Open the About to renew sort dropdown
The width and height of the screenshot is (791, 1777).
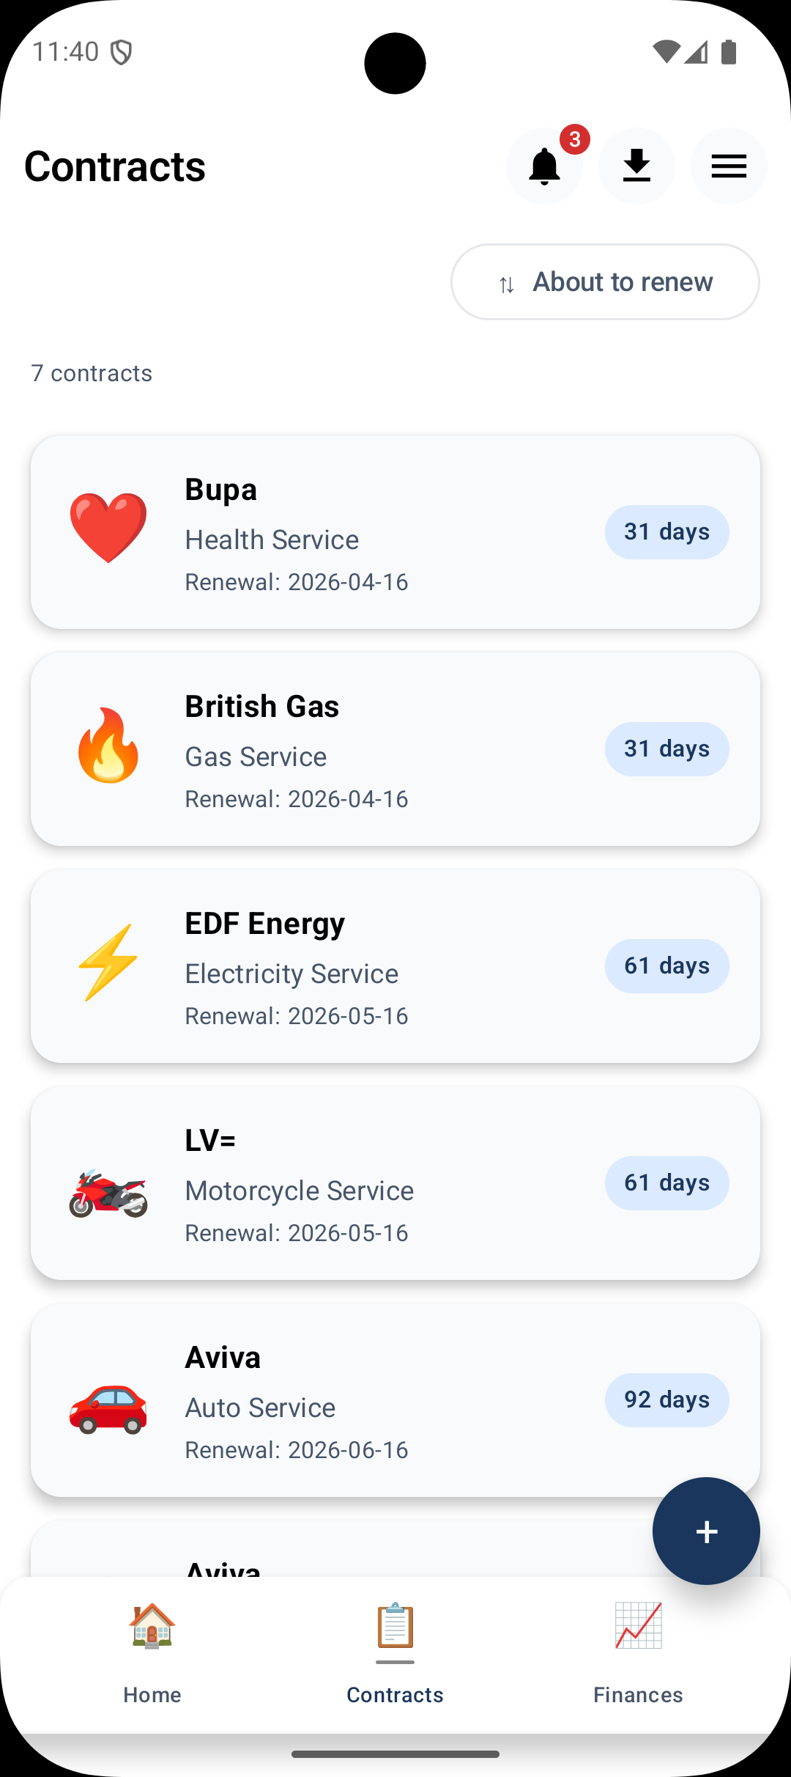[605, 282]
